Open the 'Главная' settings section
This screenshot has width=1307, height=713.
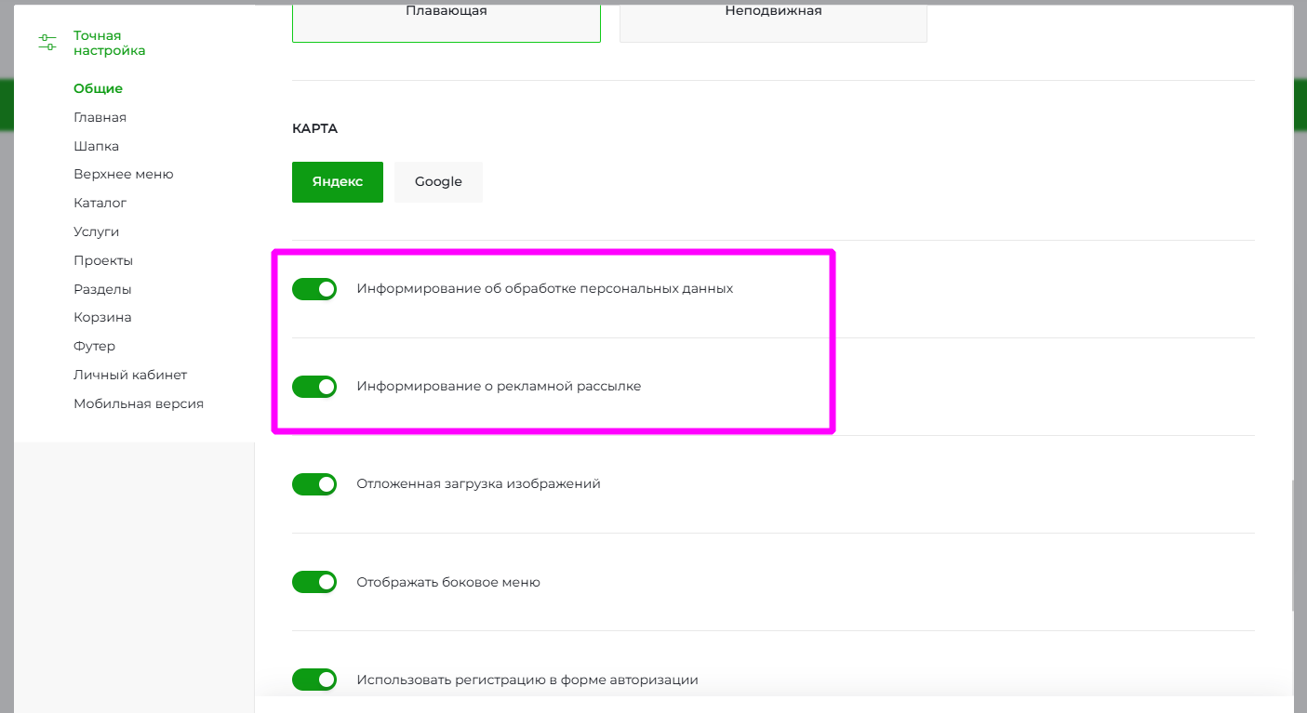pyautogui.click(x=100, y=117)
